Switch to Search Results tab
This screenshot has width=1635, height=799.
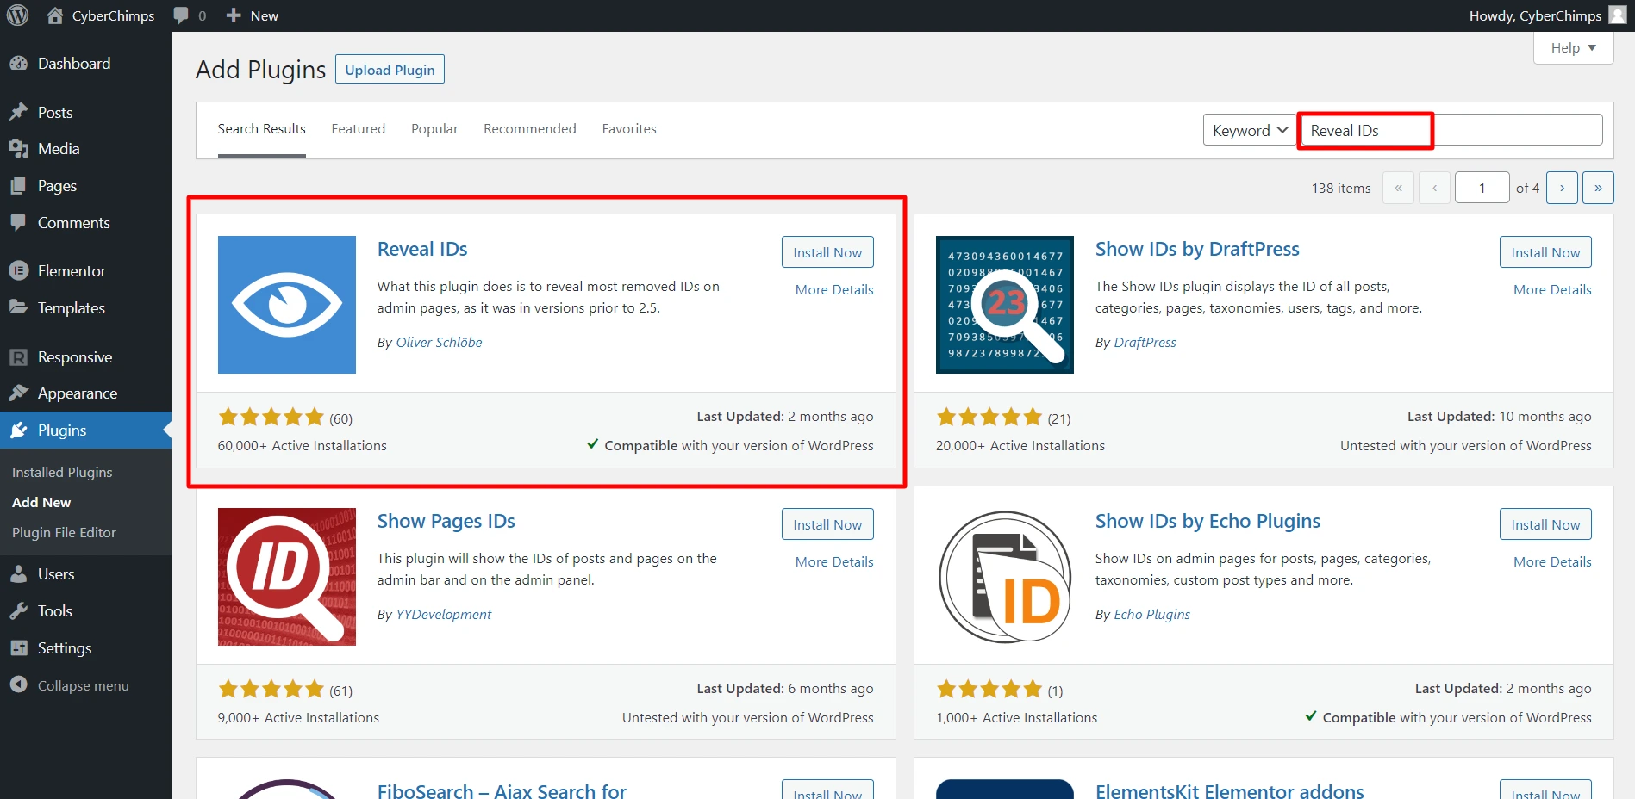click(261, 129)
